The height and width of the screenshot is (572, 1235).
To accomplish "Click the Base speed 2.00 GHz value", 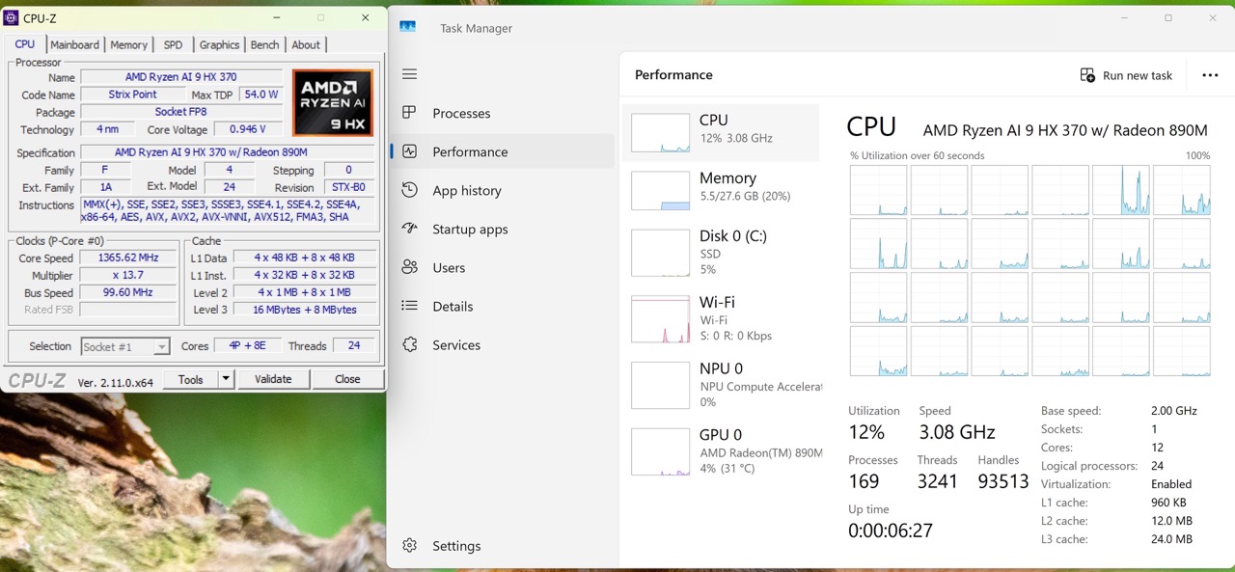I will click(1174, 411).
